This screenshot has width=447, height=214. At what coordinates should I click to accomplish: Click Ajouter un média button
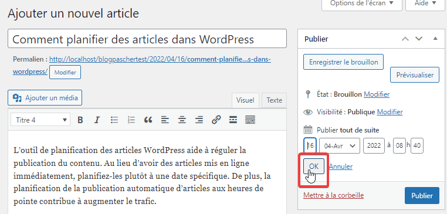tap(45, 98)
